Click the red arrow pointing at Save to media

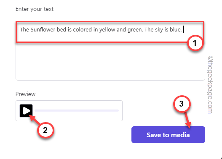188,120
